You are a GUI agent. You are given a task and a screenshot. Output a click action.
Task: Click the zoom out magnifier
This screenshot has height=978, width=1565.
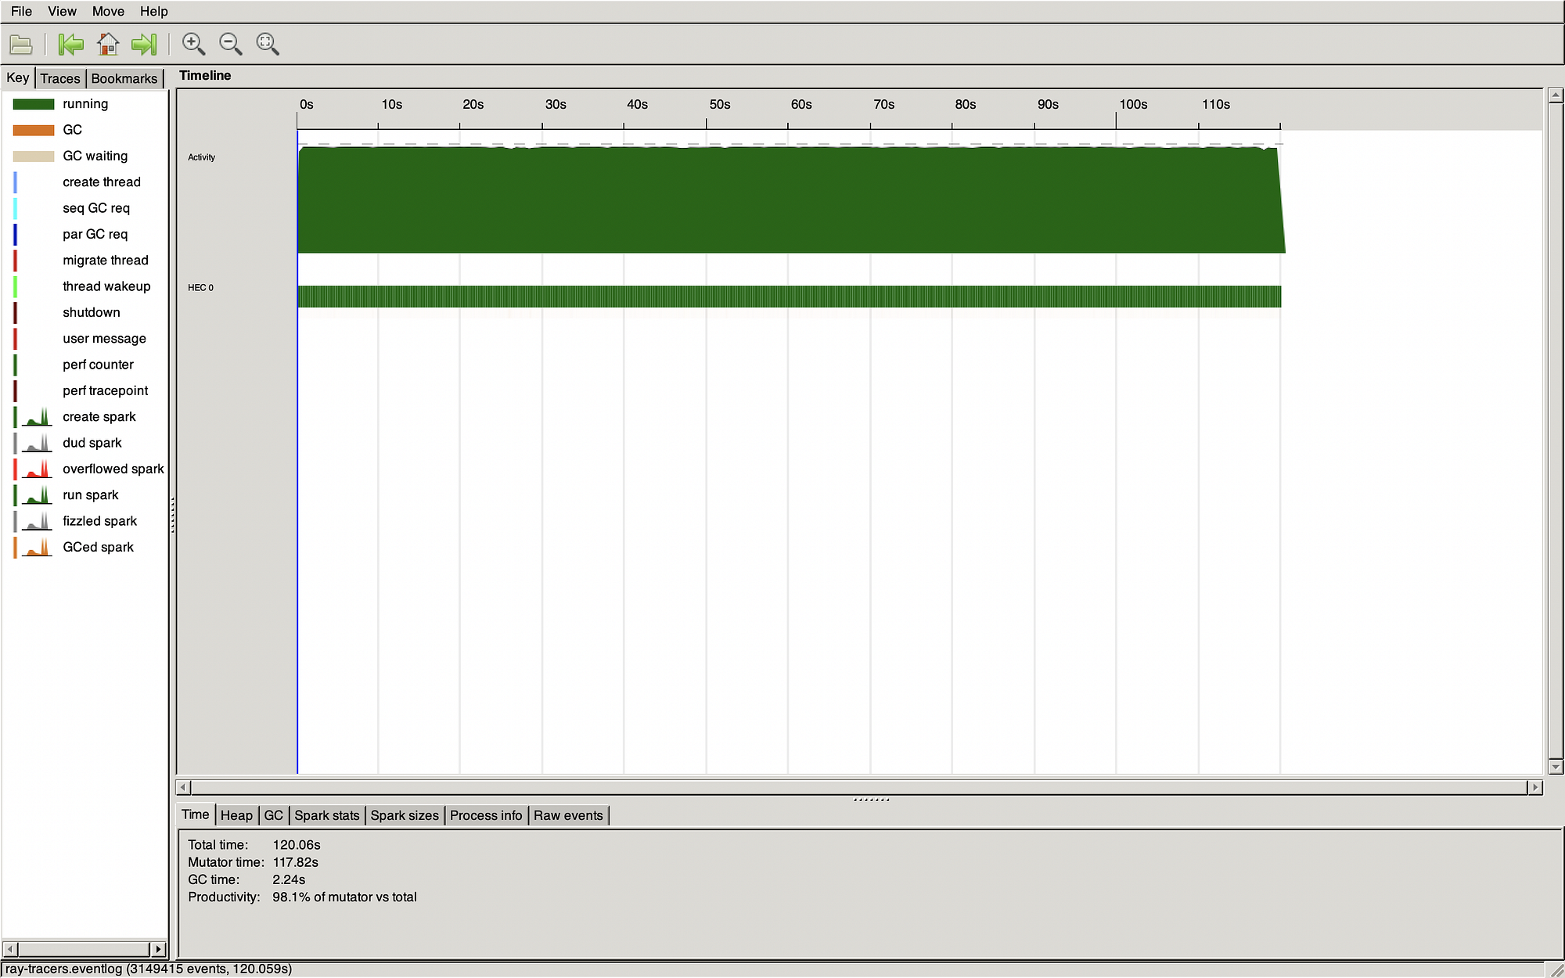click(231, 45)
